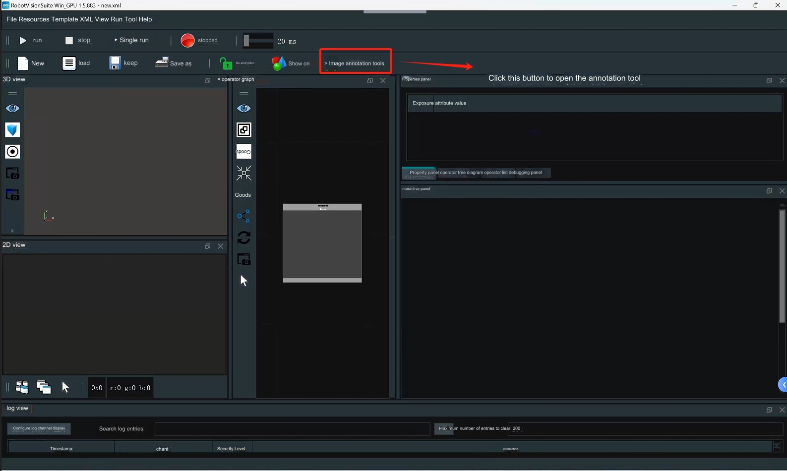Click the circular target icon in 3D view
Viewport: 787px width, 471px height.
pos(12,152)
